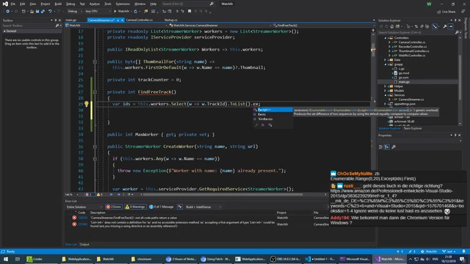Viewport: 470px width, 264px height.
Task: Expand the Helper folder in Solution Explorer
Action: point(386,86)
